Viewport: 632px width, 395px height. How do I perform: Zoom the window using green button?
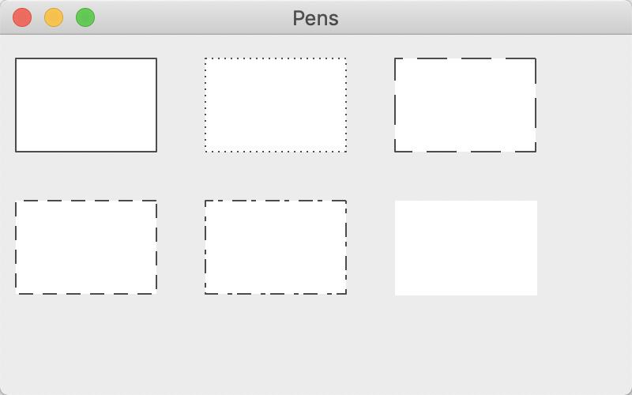click(85, 17)
